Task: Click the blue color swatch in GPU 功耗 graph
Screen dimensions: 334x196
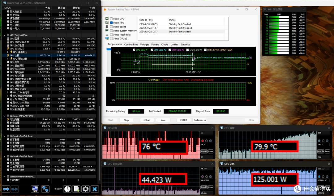Action: (319, 177)
